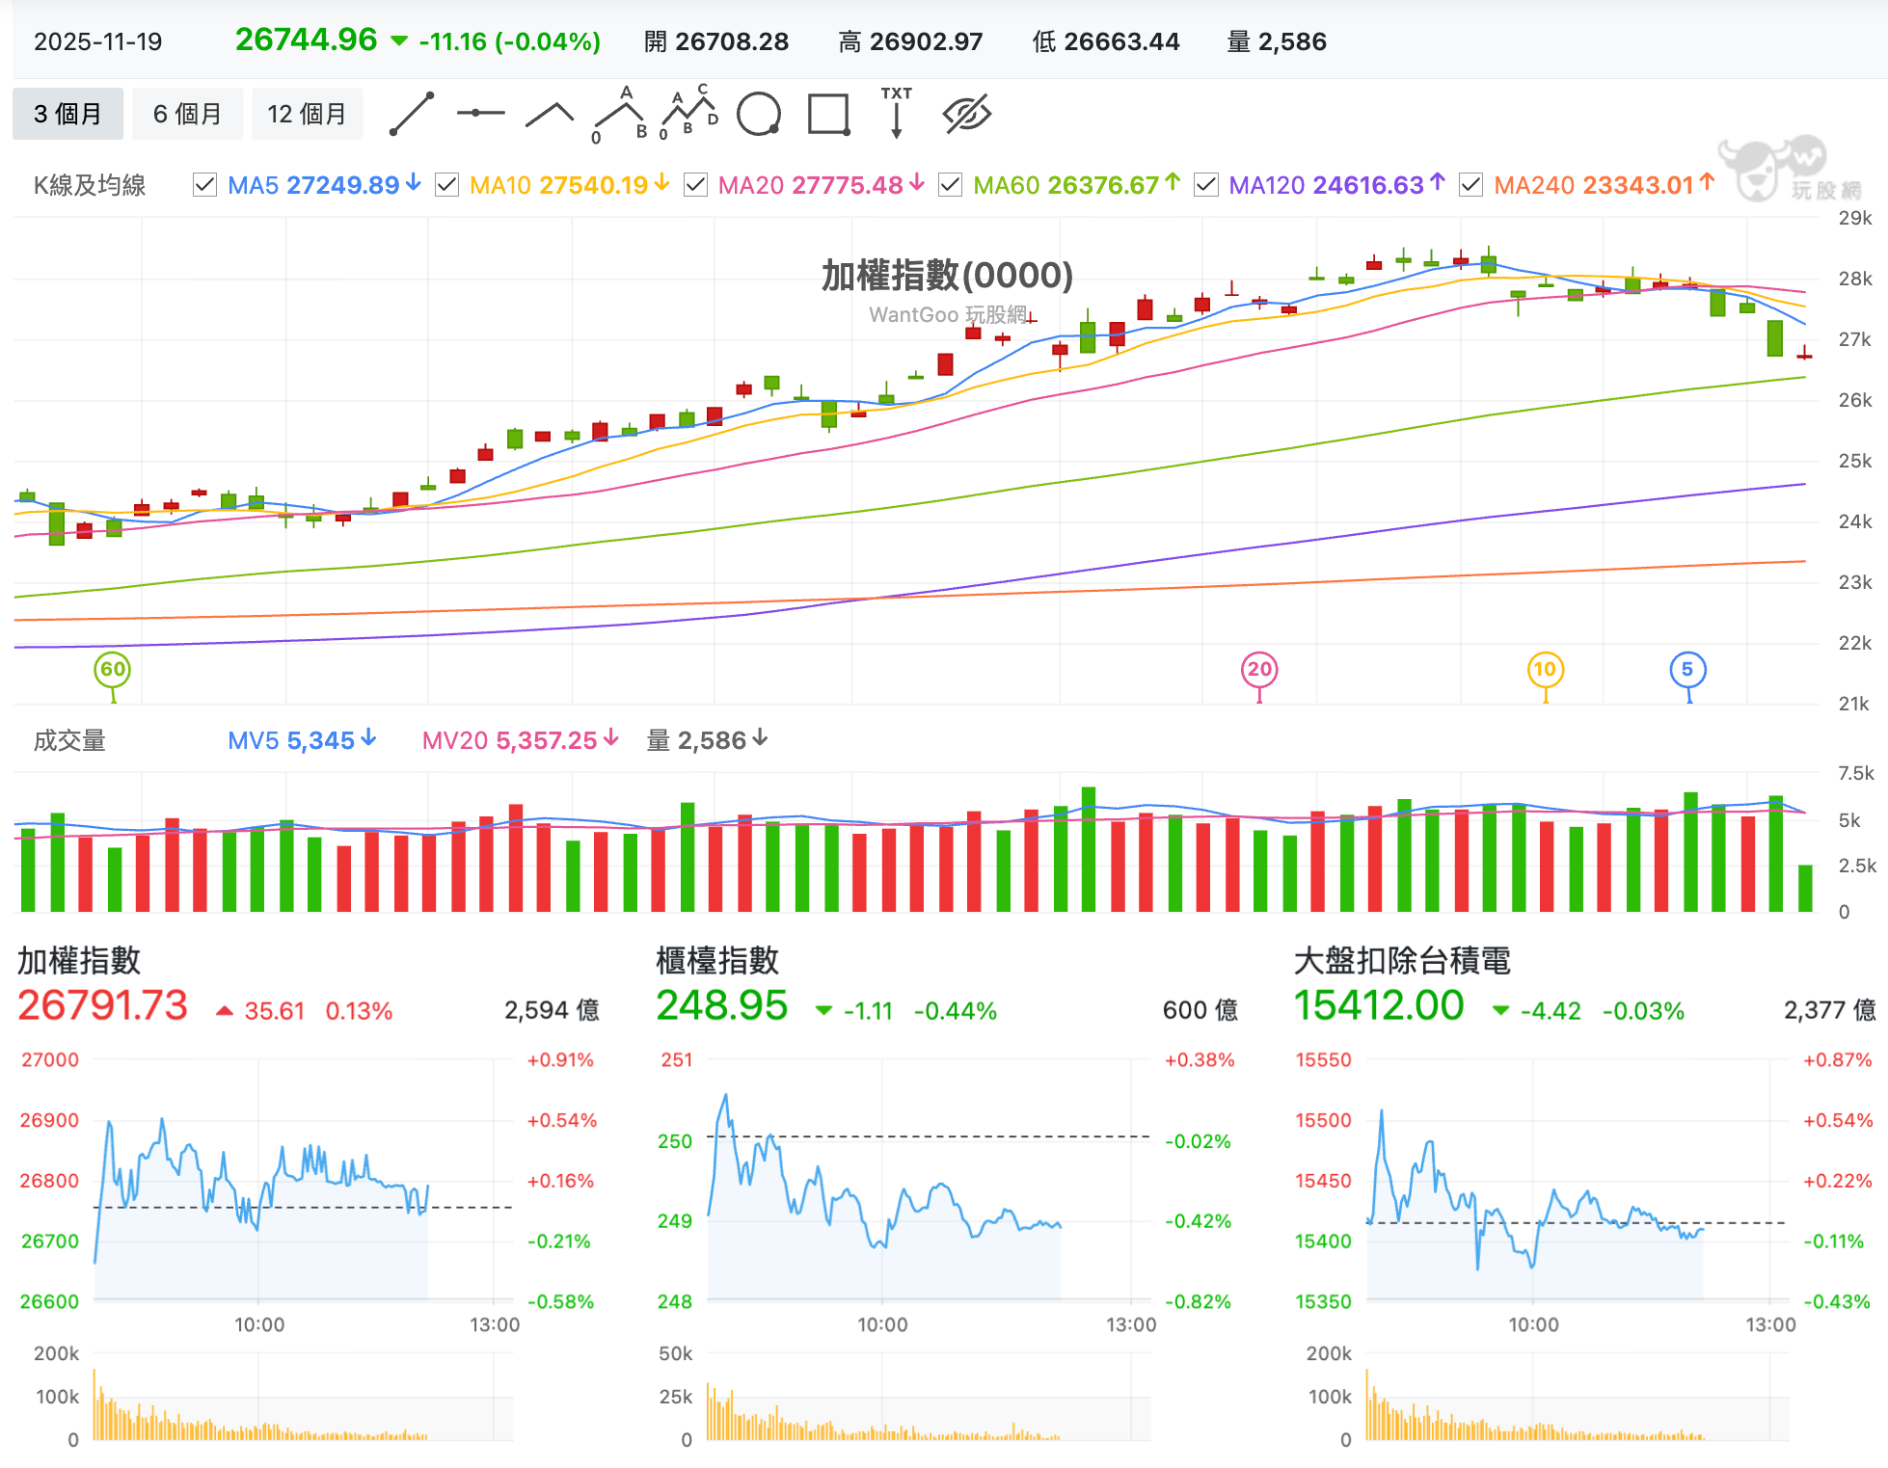Screen dimensions: 1888x1468
Task: Click the pink 20 MA marker on the chart
Action: click(1259, 670)
